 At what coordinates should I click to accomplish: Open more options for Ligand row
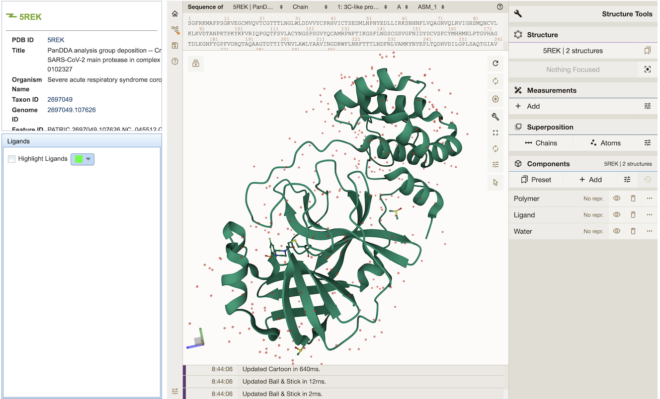coord(650,215)
